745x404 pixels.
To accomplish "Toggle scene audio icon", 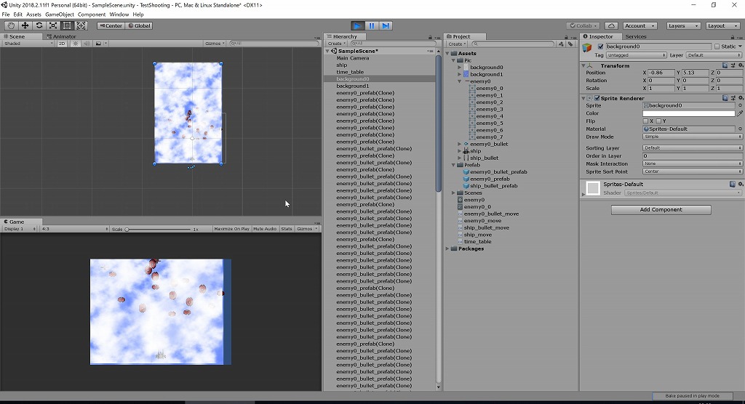I will coord(87,43).
